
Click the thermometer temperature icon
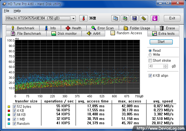tap(84, 18)
